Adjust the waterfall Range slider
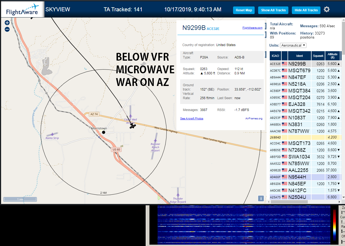345x246 pixels. [343, 231]
